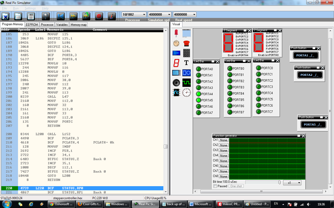
Task: Switch to the Memory map tab
Action: pos(78,24)
